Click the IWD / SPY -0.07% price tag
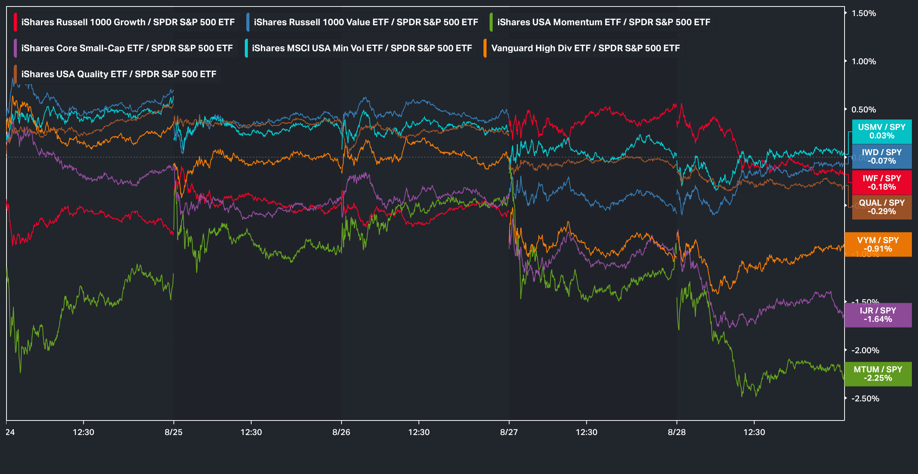Screen dimensions: 918x474 (x=882, y=157)
